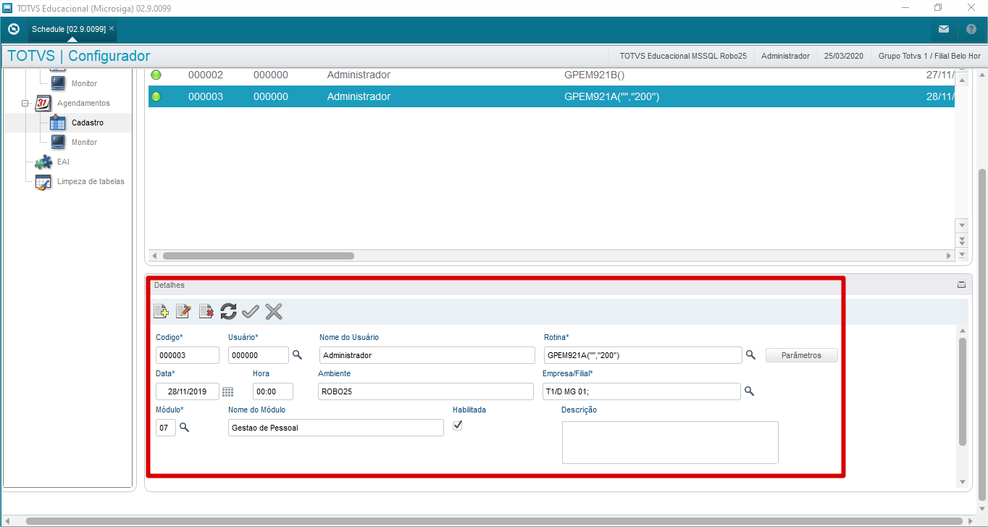Click the cancel X icon in Detalhes toolbar
Viewport: 988px width, 527px height.
coord(273,312)
